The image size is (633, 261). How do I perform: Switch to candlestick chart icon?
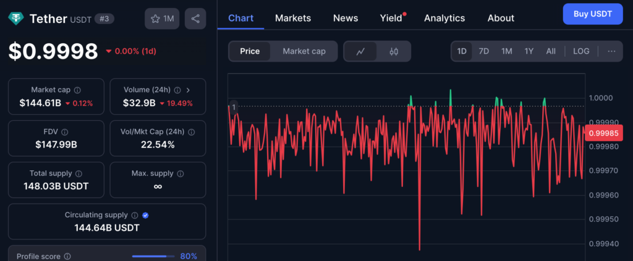[394, 51]
